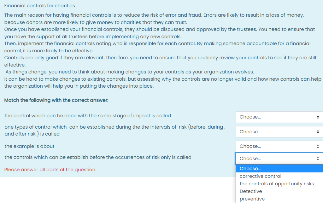Select 'the controls of opportunity risks' option
The width and height of the screenshot is (323, 203).
pyautogui.click(x=277, y=183)
